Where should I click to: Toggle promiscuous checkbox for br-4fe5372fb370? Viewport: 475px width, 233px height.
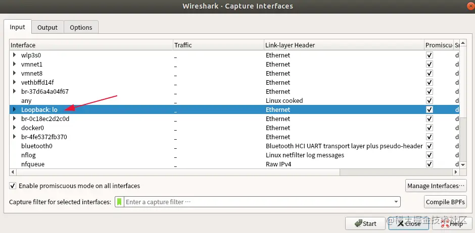pyautogui.click(x=429, y=137)
